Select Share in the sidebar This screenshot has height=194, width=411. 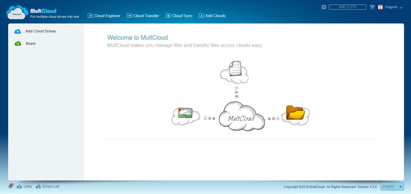point(30,44)
